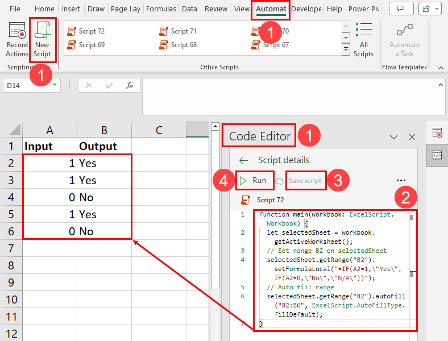Viewport: 448px width, 341px height.
Task: Click the comment "// Set range B2 on selectedSheet"
Action: [326, 251]
